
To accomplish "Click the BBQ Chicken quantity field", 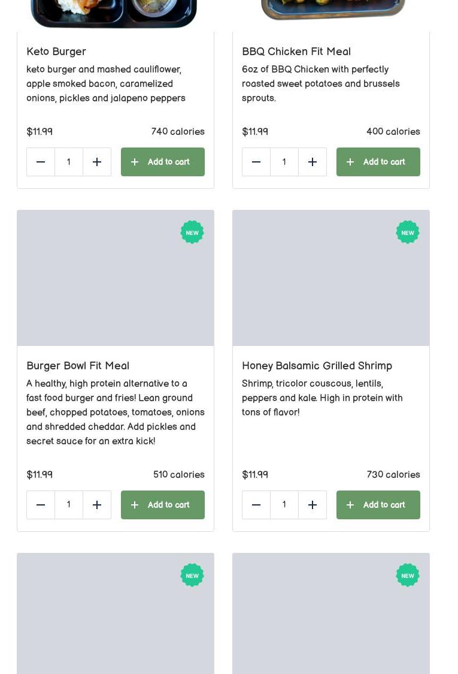I will point(284,162).
